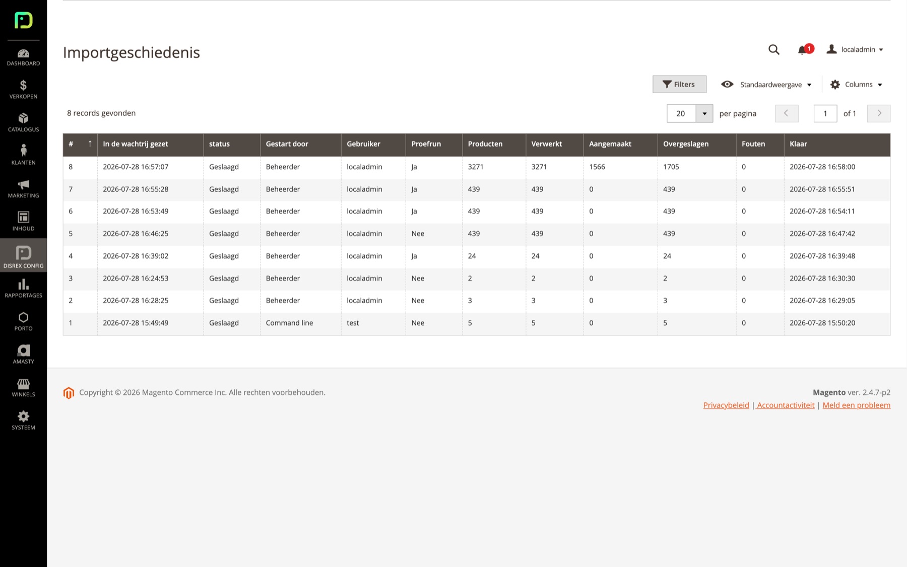Open the Accountactiviteit footer link
Viewport: 907px width, 567px height.
[786, 405]
